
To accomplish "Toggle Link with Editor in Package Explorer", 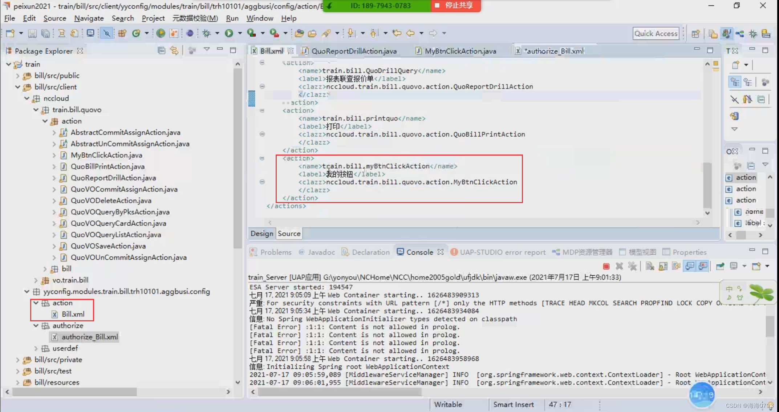I will coord(175,50).
